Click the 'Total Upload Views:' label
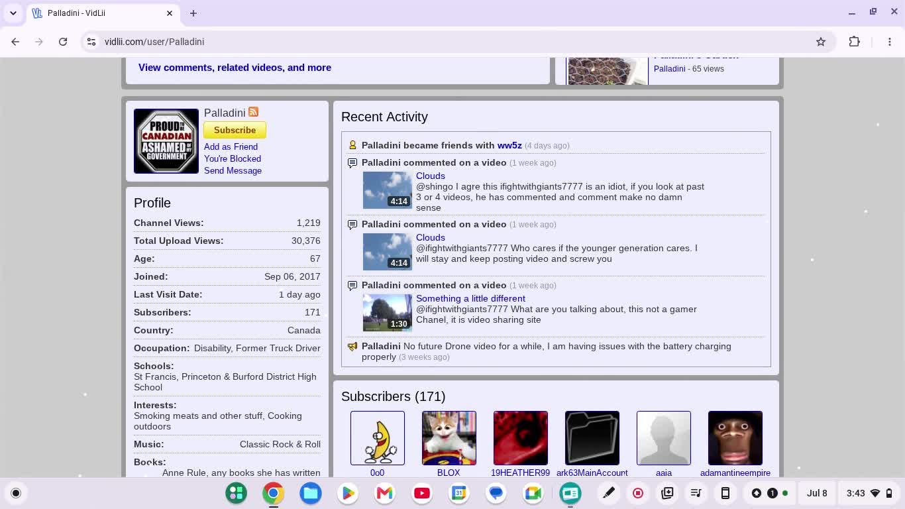This screenshot has height=509, width=905. [x=178, y=241]
